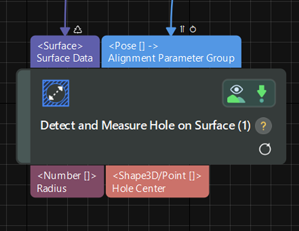Viewport: 299px width, 231px height.
Task: Click the up-down arrows icon above the Pose port
Action: (182, 29)
